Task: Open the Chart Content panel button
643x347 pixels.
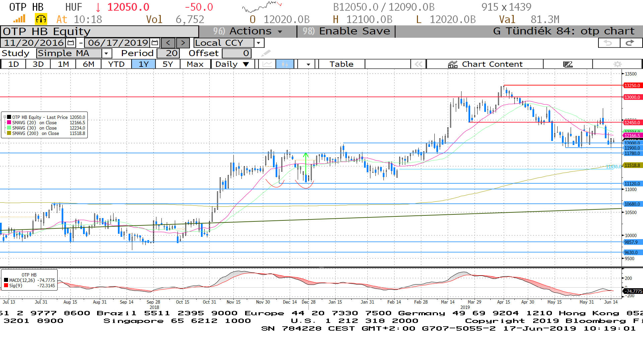Action: [485, 64]
